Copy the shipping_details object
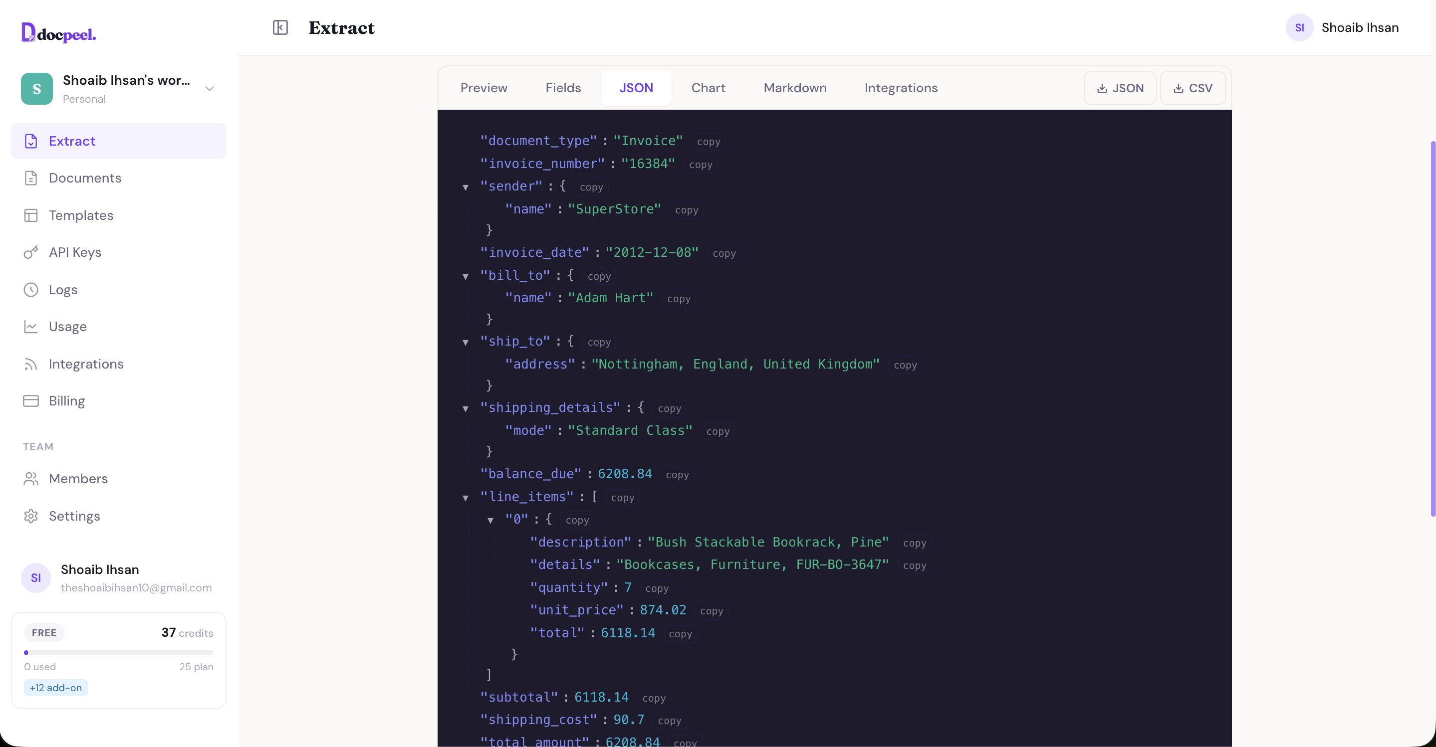The height and width of the screenshot is (747, 1436). [x=670, y=408]
